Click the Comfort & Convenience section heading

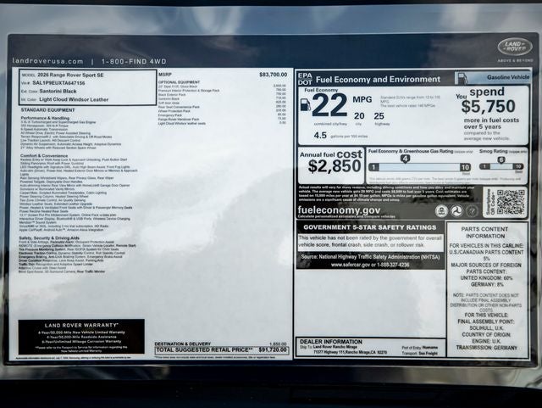click(x=44, y=156)
